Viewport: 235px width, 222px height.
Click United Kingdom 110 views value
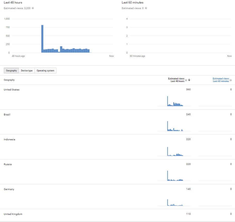188,214
